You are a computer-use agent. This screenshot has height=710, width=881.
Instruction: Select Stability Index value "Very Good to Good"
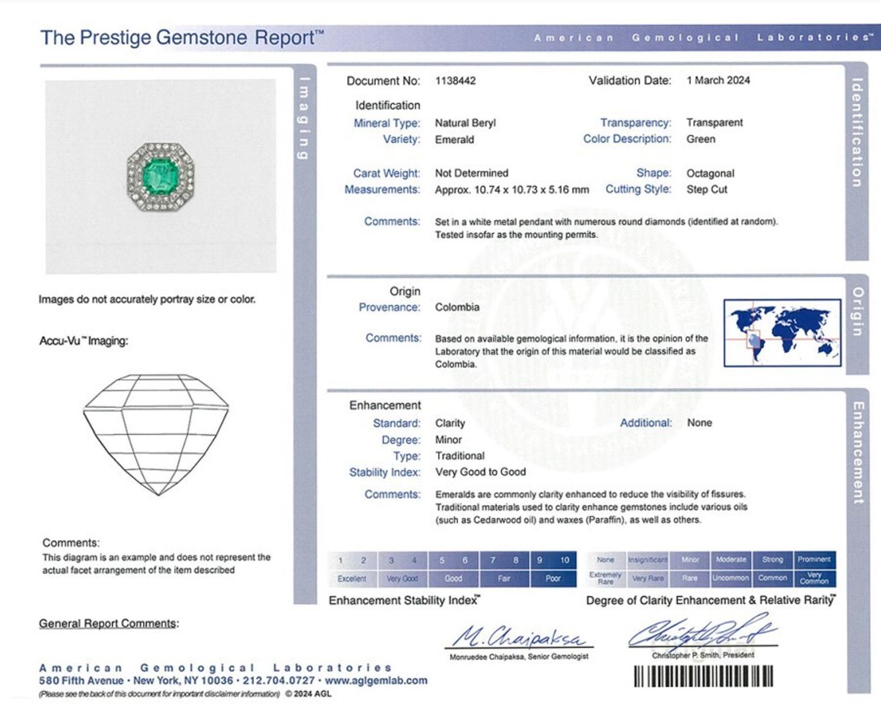pyautogui.click(x=480, y=472)
